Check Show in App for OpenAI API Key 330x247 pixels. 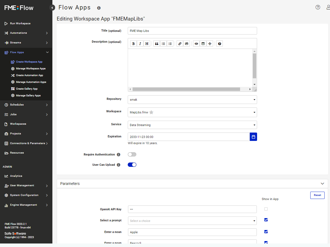tap(266, 209)
